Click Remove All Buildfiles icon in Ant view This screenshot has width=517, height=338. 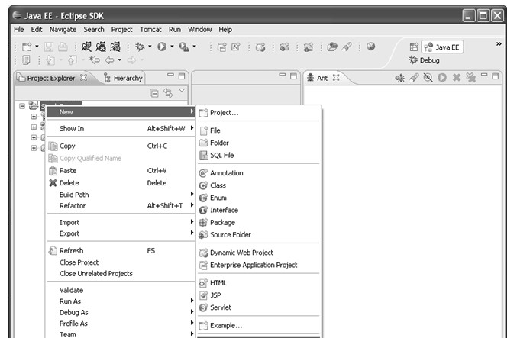click(x=471, y=78)
